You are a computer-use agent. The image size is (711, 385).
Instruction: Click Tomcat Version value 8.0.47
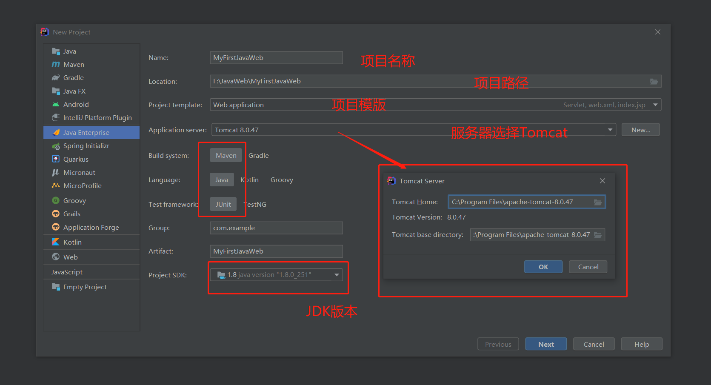[457, 217]
